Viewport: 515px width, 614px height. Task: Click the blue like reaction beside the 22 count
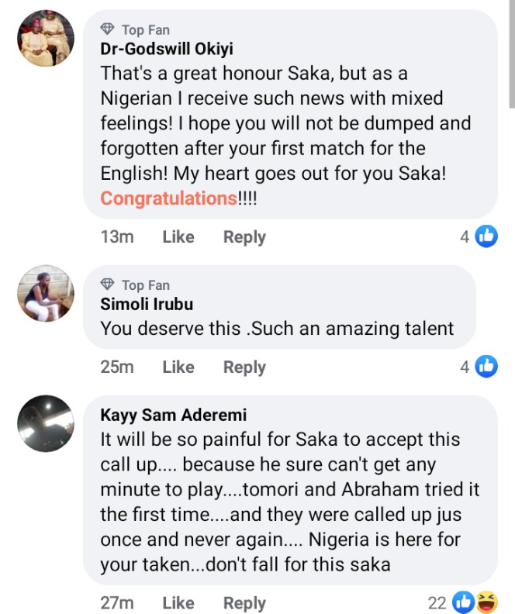tap(464, 602)
